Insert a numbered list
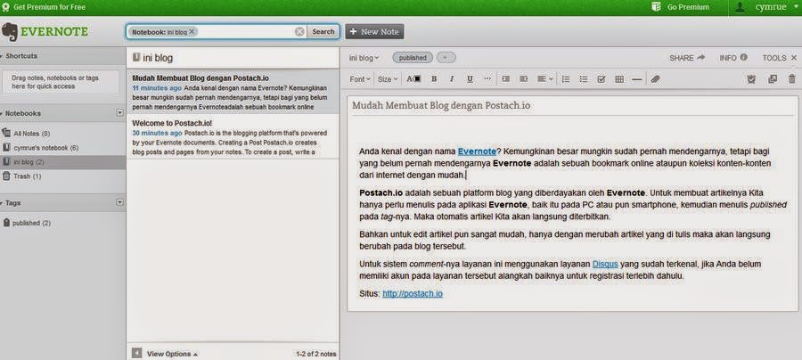Screen dimensions: 802x360 tap(566, 79)
